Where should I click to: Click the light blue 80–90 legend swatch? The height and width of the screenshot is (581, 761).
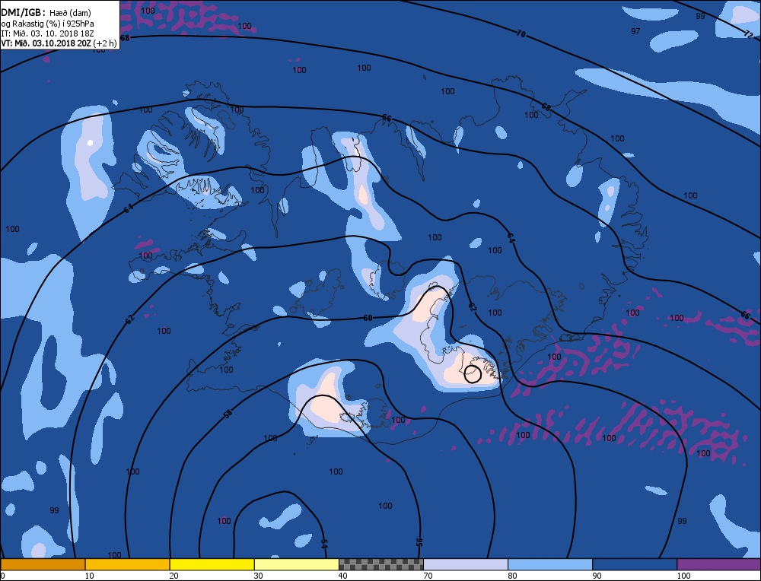[550, 564]
